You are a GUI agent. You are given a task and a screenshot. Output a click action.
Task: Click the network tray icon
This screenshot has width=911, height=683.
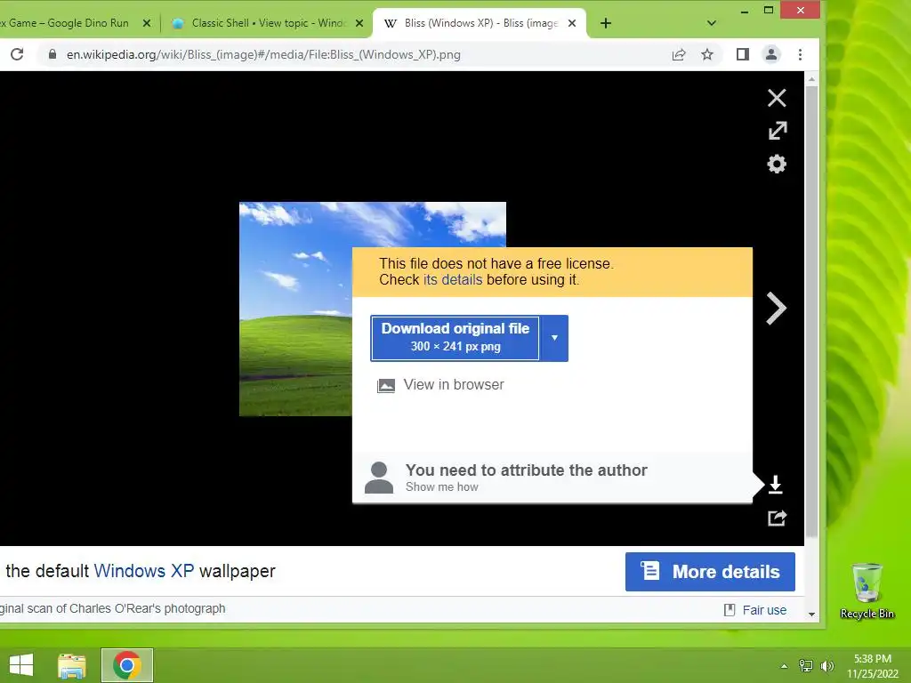point(805,666)
